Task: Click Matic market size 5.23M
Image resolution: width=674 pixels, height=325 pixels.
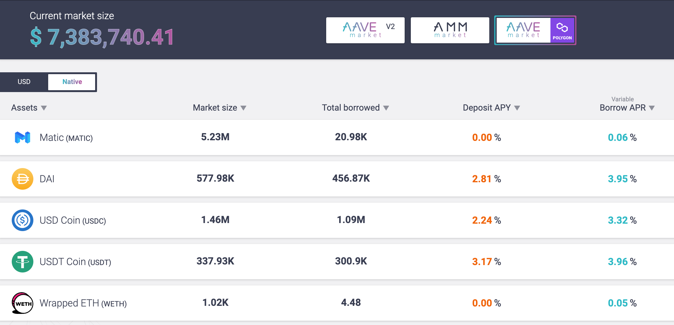Action: (x=215, y=137)
